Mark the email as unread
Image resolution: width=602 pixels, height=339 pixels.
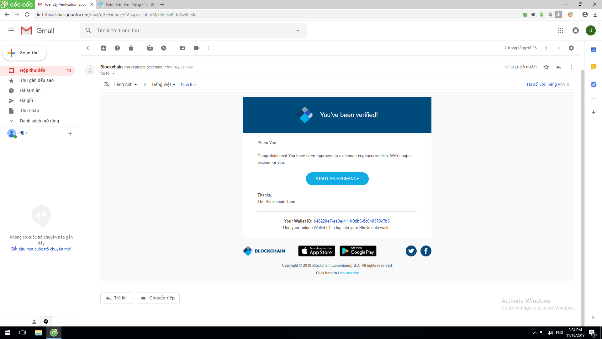(150, 48)
